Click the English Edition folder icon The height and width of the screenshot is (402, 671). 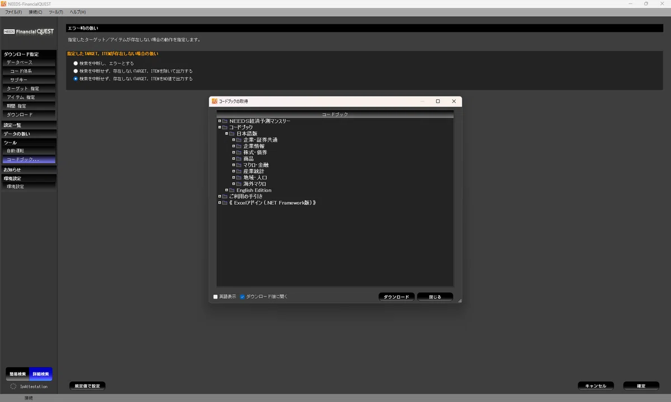click(x=232, y=190)
